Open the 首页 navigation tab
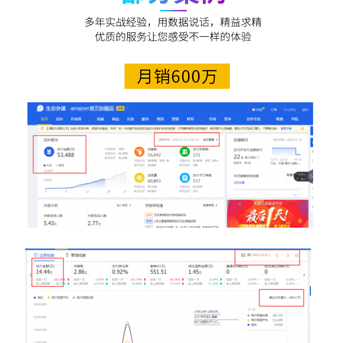344x343 pixels. [44, 119]
